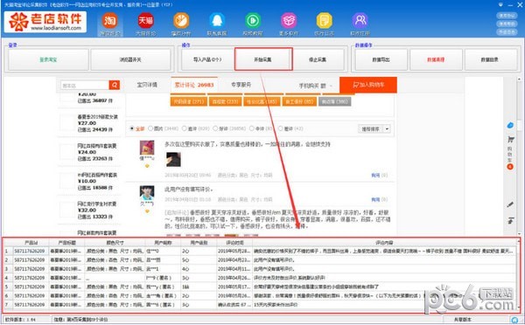525x325 pixels.
Task: Select the 中评 review filter radio
Action: coord(252,128)
